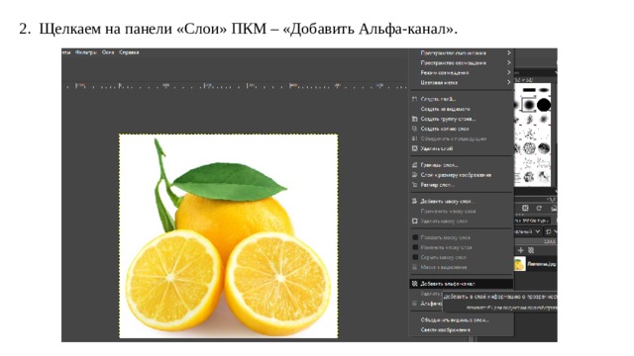Click the disabled «Применить маску слоя» entry
634x356 pixels.
click(x=461, y=211)
